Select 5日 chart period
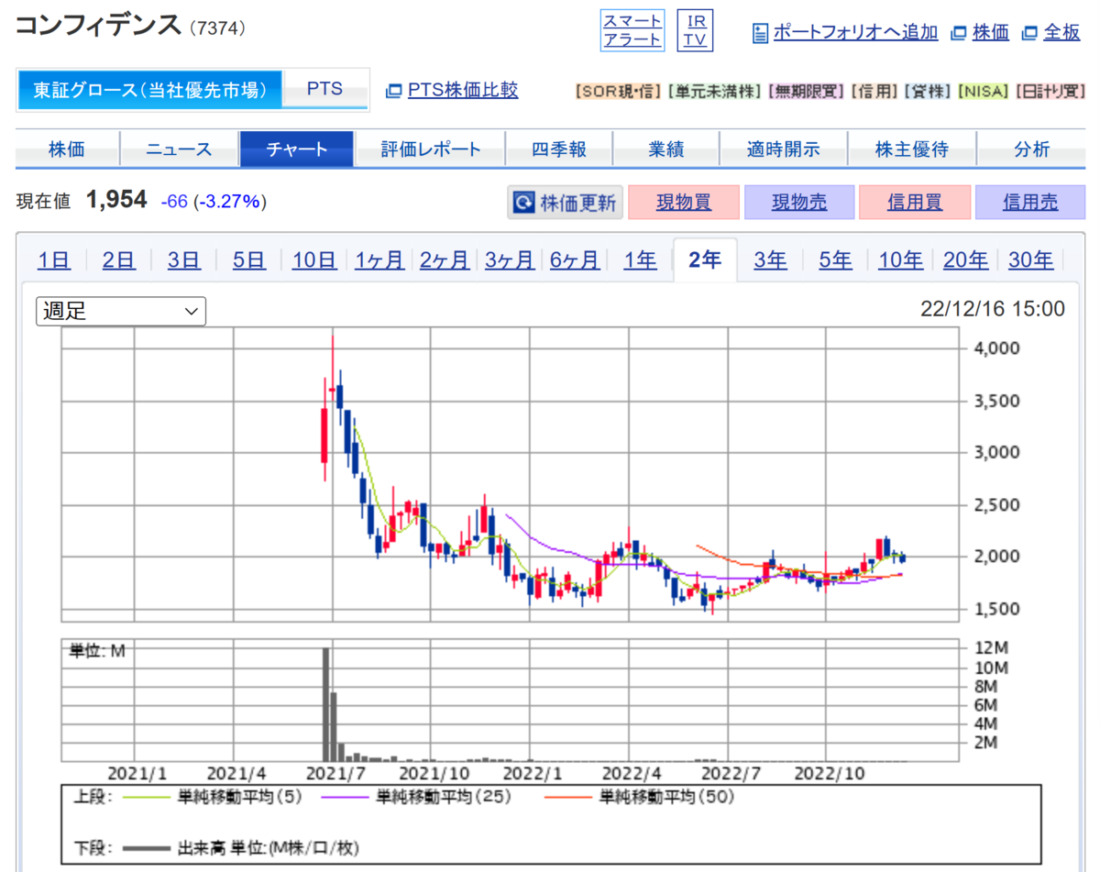 pyautogui.click(x=249, y=260)
